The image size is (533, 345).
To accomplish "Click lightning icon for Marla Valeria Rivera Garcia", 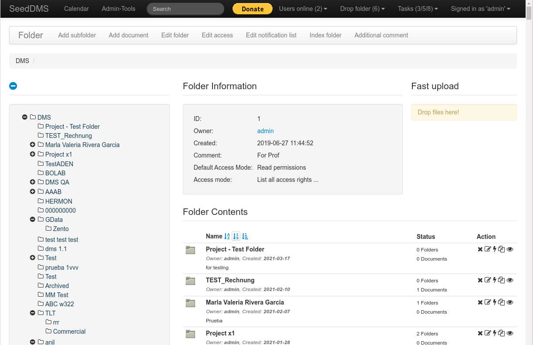I will point(495,302).
